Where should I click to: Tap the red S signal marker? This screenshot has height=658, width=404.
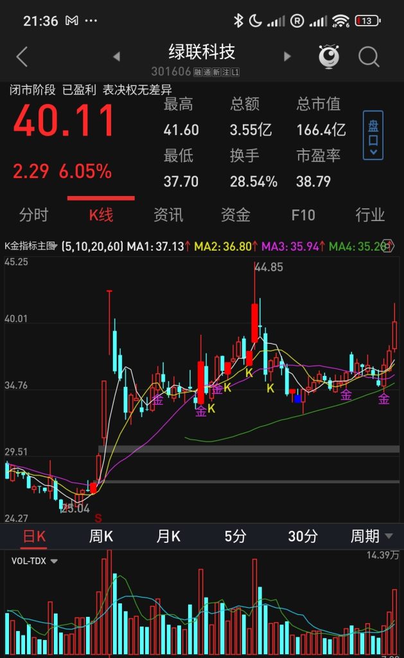click(x=98, y=519)
